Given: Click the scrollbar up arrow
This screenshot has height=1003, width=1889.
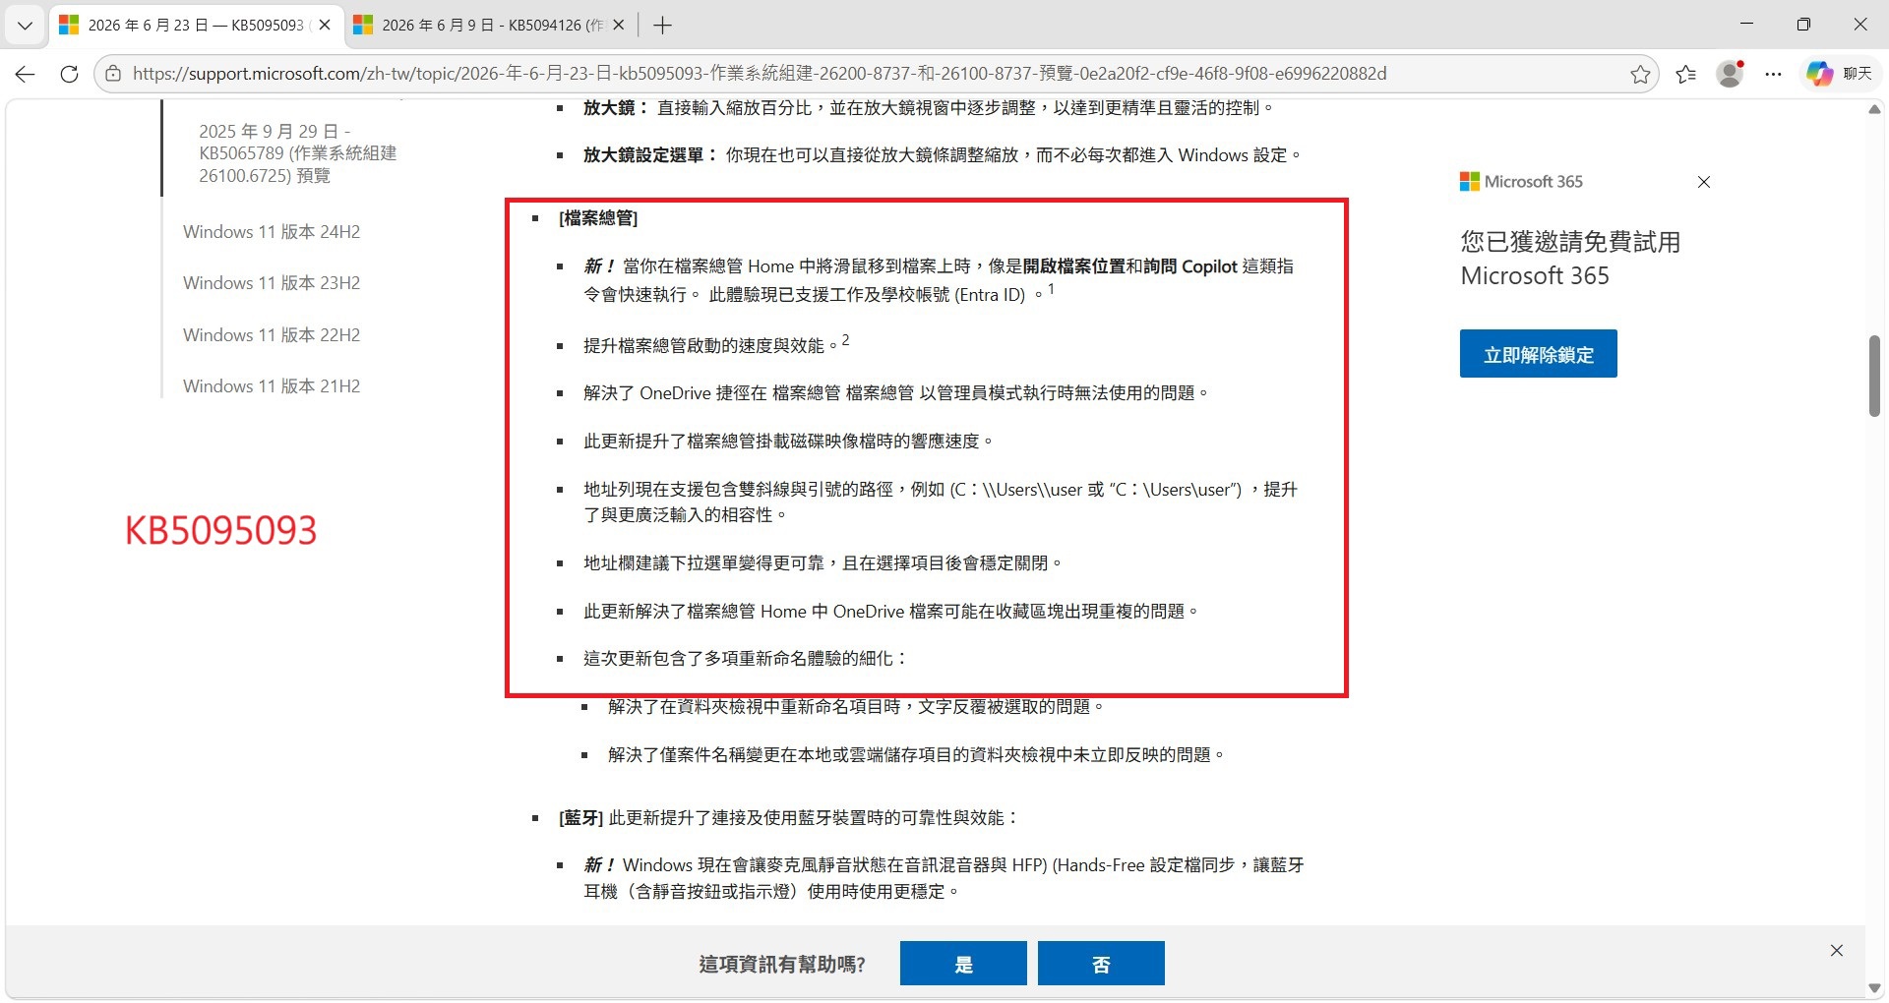Looking at the screenshot, I should tap(1874, 109).
